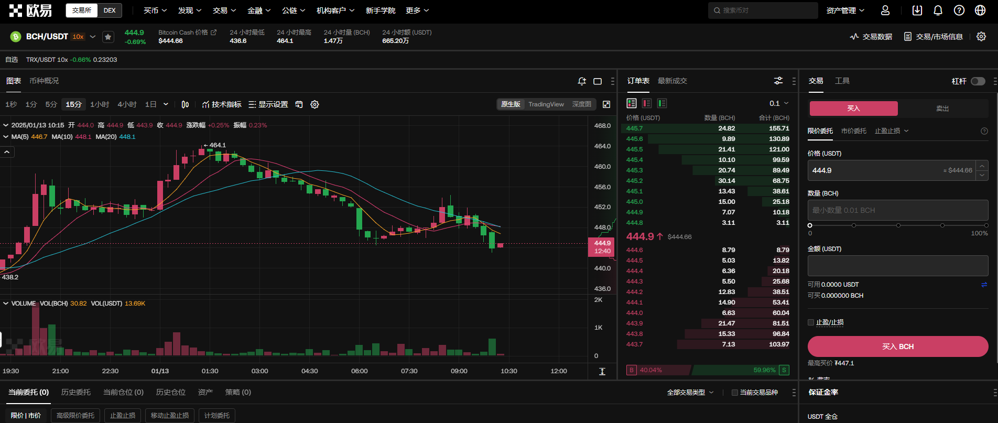The height and width of the screenshot is (423, 998).
Task: Open order book filter settings icon
Action: coord(778,81)
